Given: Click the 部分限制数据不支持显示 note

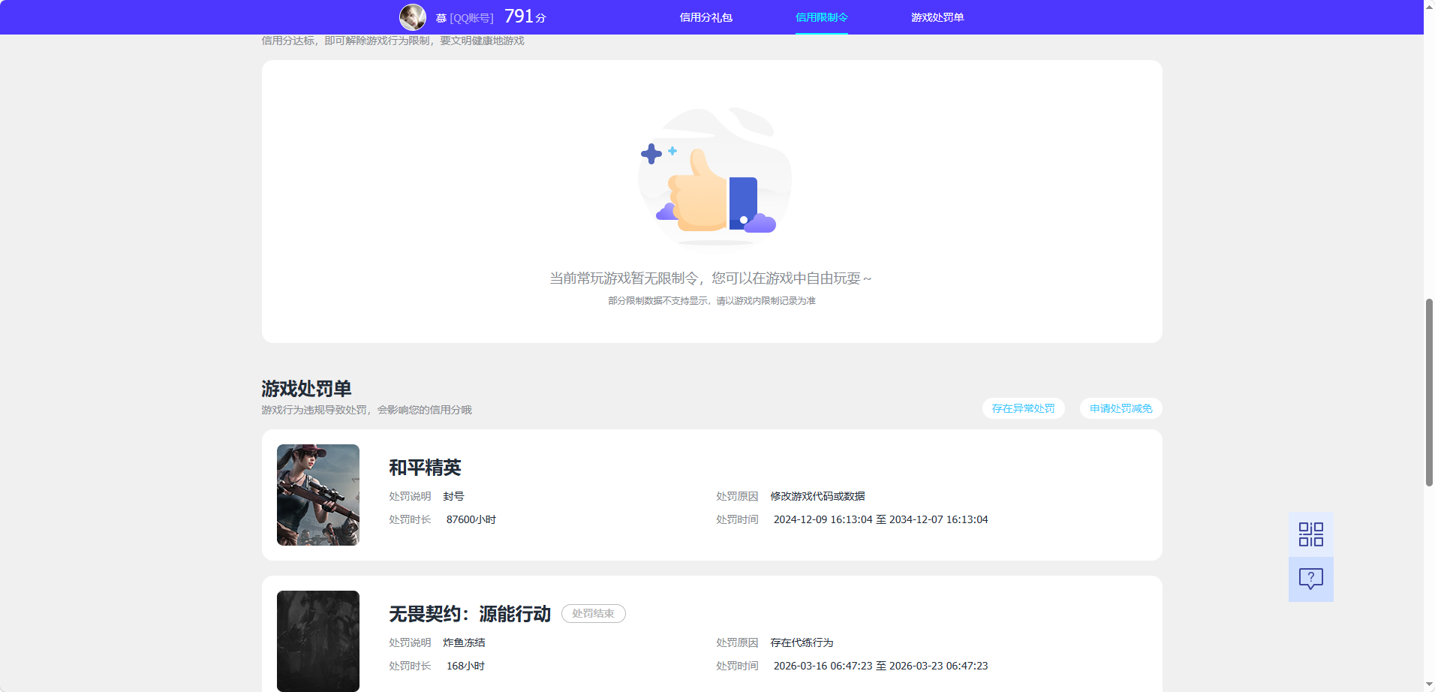Looking at the screenshot, I should (x=711, y=301).
